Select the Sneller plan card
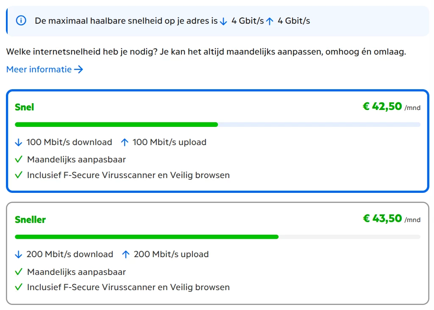The height and width of the screenshot is (310, 434). 217,253
